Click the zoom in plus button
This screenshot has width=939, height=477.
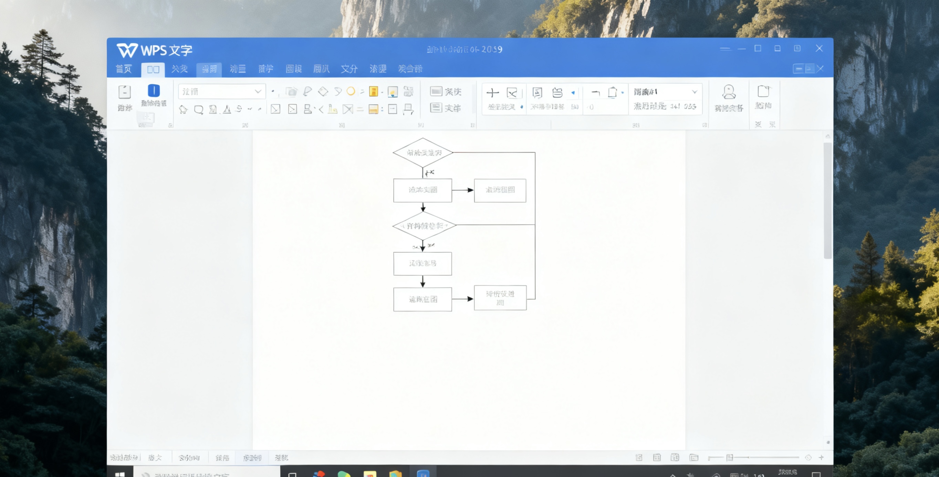pos(821,457)
